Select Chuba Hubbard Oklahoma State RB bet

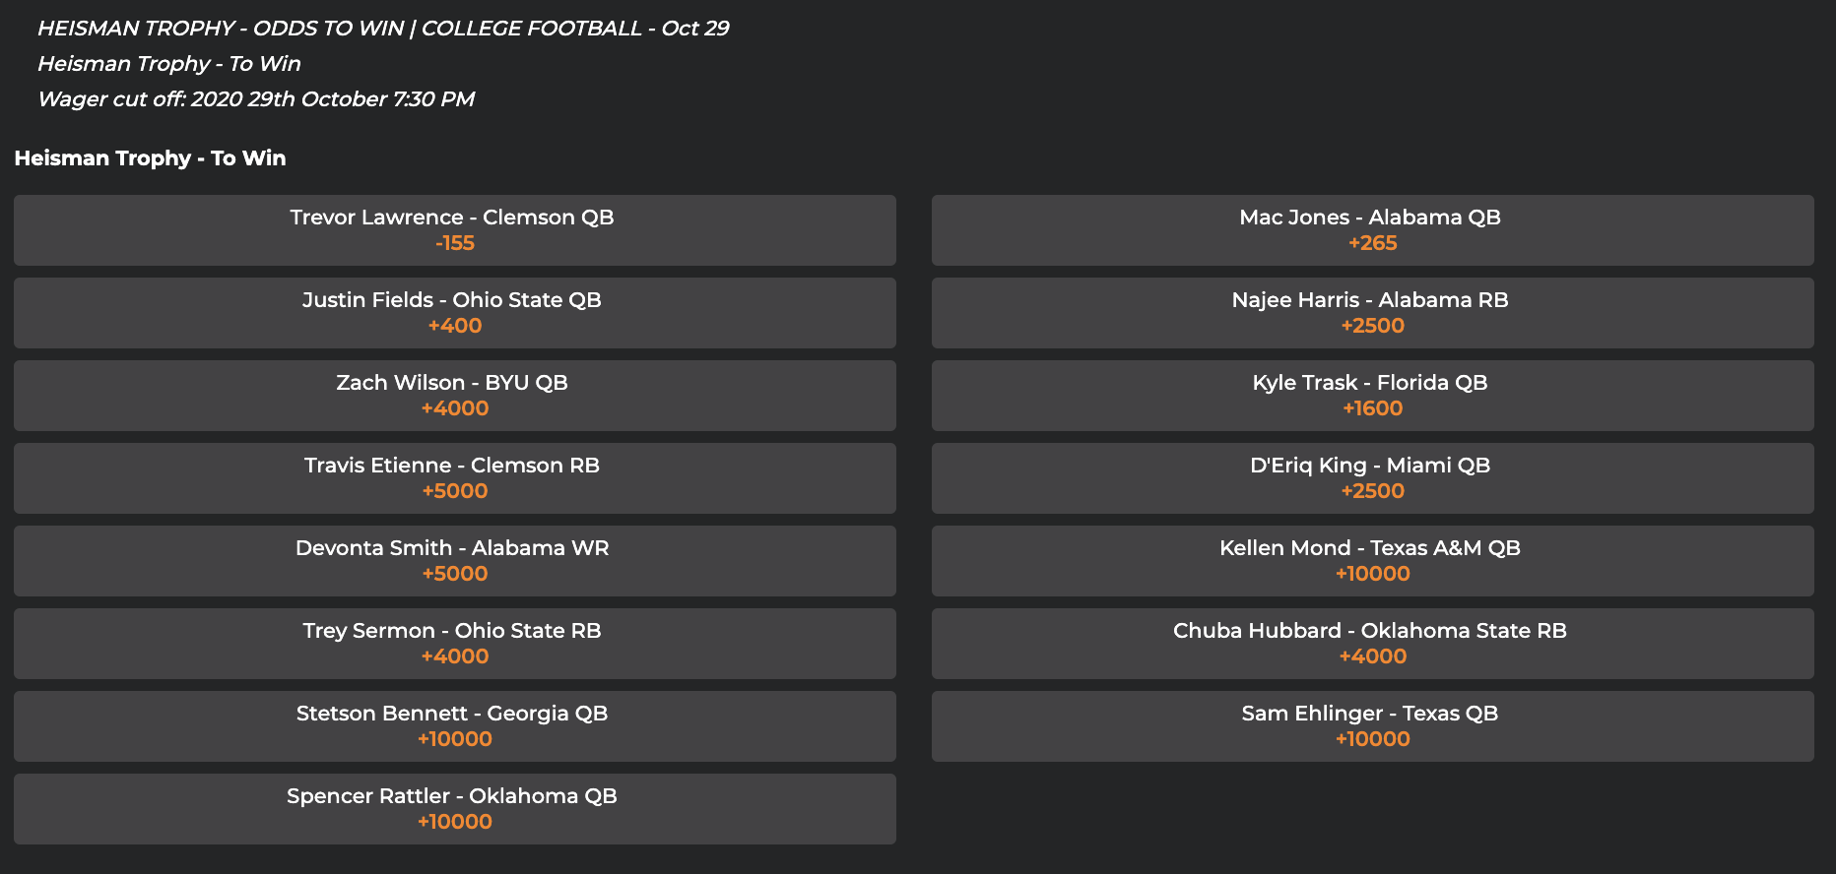click(1372, 644)
